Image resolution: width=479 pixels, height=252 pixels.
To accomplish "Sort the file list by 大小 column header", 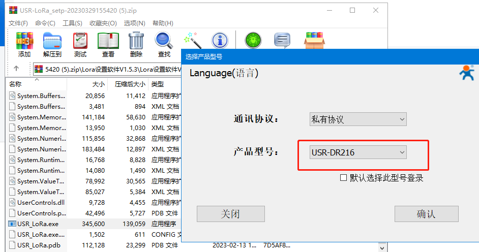I will point(87,84).
